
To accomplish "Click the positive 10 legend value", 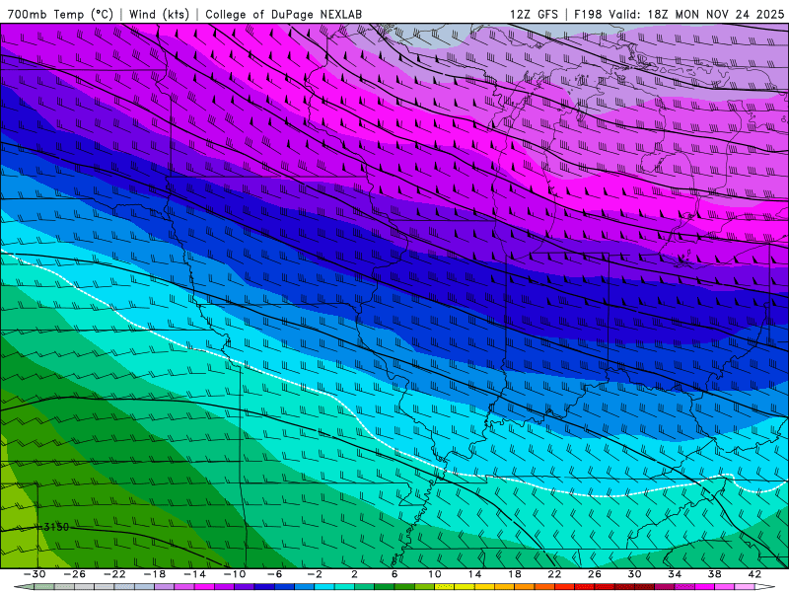I will [x=434, y=574].
